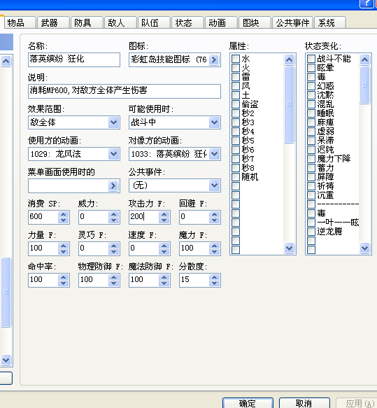Increase 消费 SP value with up arrow

tap(64, 214)
